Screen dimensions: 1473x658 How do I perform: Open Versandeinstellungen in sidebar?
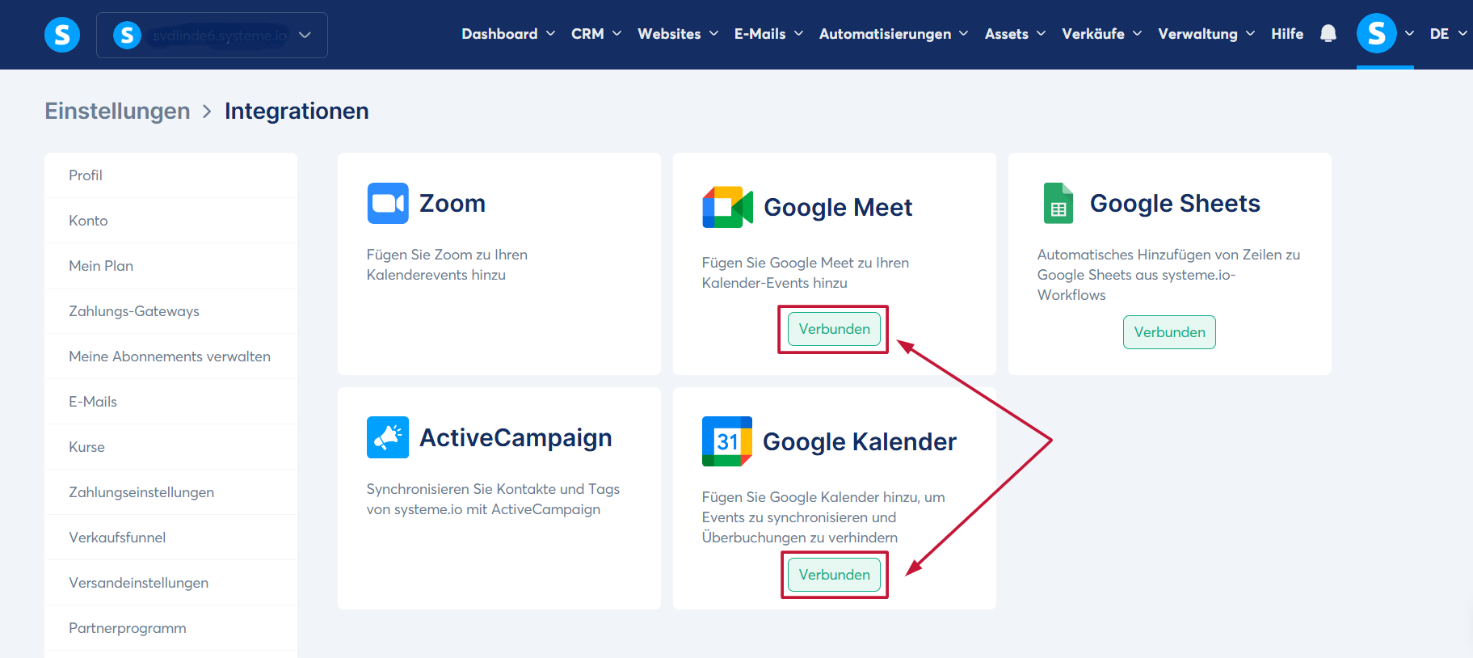(x=170, y=583)
